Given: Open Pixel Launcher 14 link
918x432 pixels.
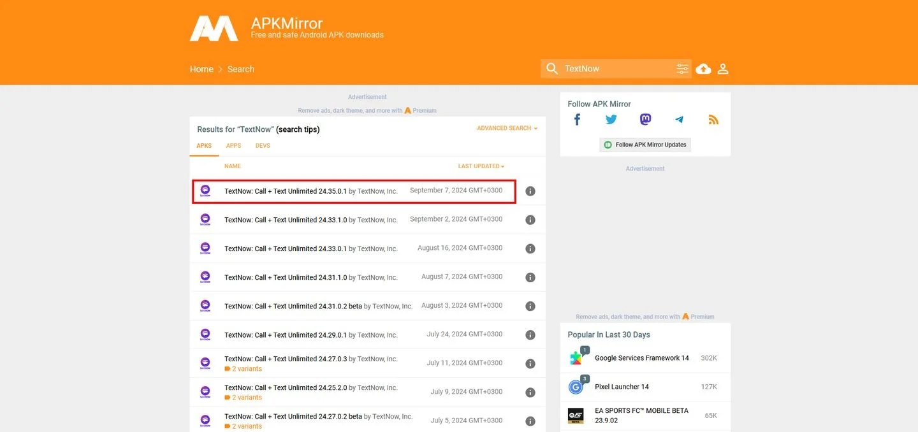Looking at the screenshot, I should coord(622,387).
